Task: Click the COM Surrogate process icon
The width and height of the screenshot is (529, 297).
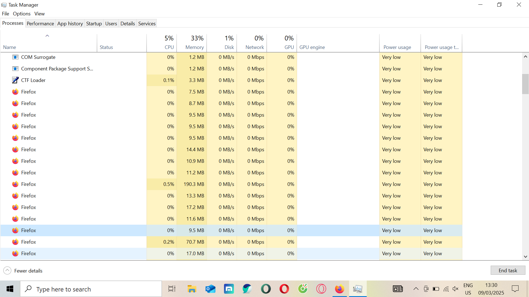Action: tap(15, 57)
